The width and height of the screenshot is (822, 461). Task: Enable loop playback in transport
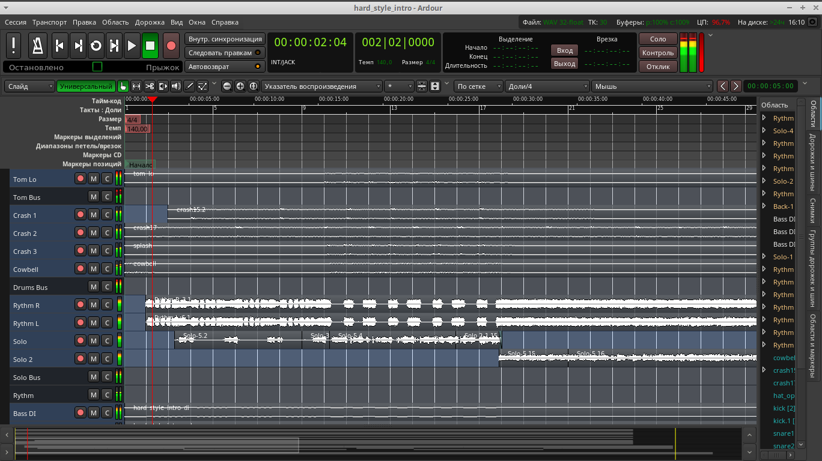96,46
